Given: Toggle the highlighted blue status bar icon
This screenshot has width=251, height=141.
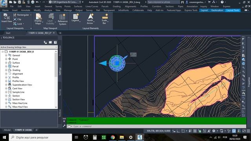Looking at the screenshot, I should [234, 131].
